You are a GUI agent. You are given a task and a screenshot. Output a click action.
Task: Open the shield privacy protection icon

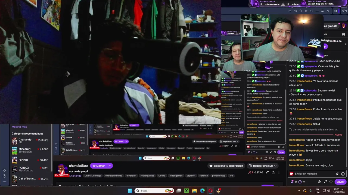click(x=301, y=11)
